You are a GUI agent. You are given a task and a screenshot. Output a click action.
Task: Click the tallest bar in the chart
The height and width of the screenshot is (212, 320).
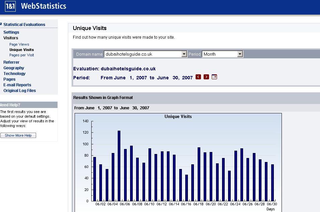(x=119, y=166)
